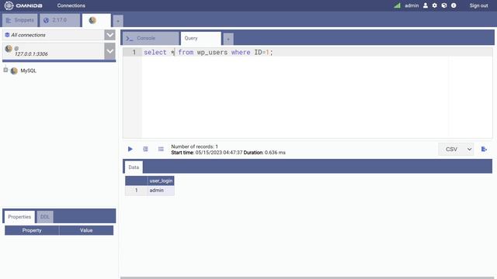497x279 pixels.
Task: Open the admin user profile icon
Action: (426, 5)
